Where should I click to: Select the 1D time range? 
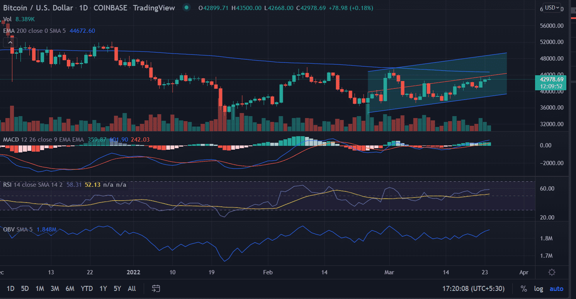tap(11, 289)
